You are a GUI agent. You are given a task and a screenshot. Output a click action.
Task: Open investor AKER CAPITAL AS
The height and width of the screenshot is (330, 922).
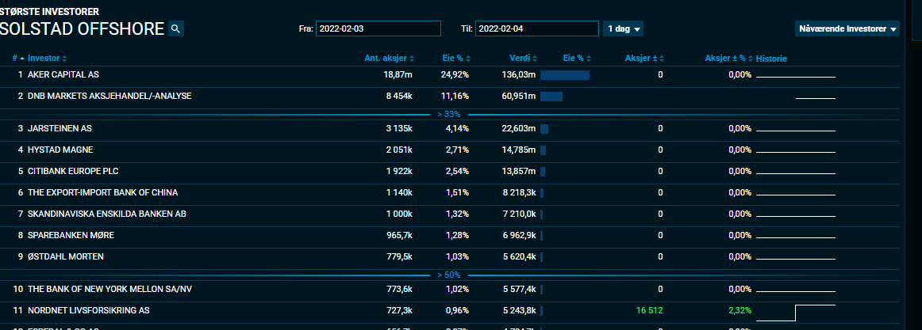click(63, 75)
